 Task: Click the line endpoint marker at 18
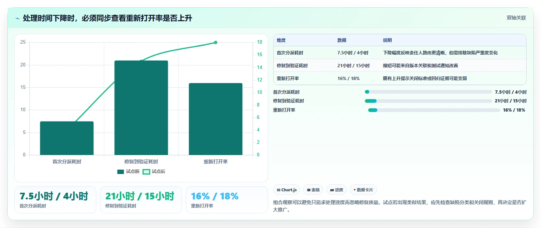pos(216,43)
